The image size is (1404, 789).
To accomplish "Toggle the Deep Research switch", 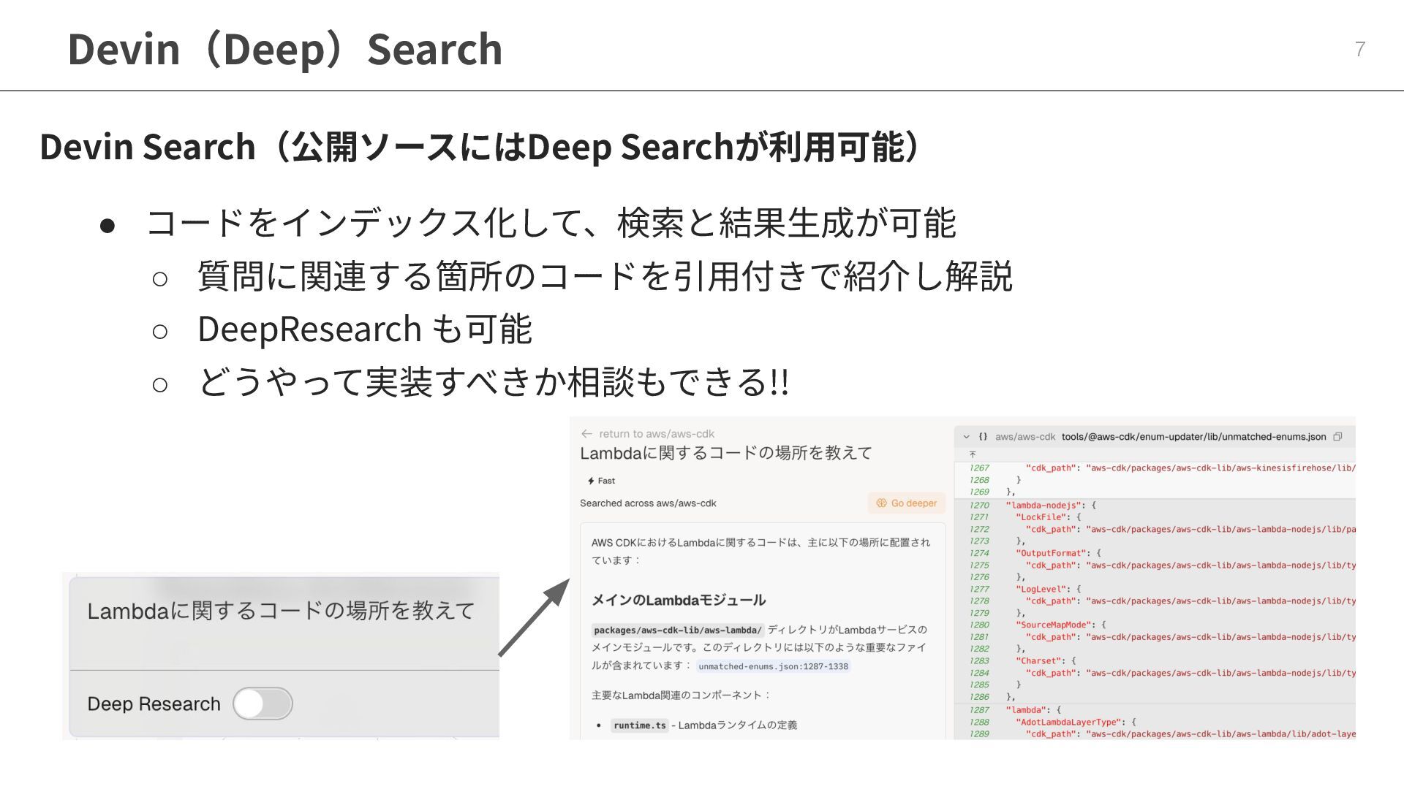I will click(263, 704).
